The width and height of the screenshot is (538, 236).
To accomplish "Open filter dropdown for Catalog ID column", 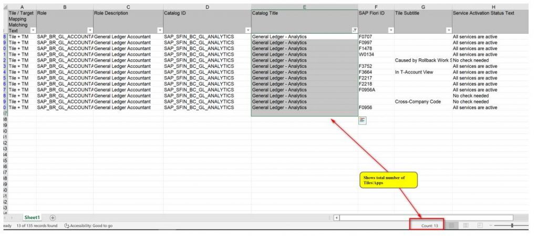I will 248,30.
